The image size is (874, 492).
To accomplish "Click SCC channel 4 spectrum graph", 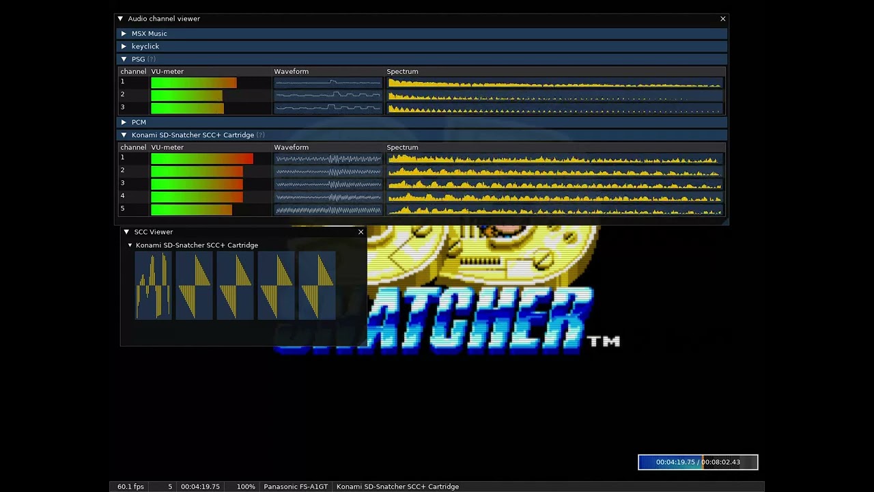I will [x=554, y=197].
